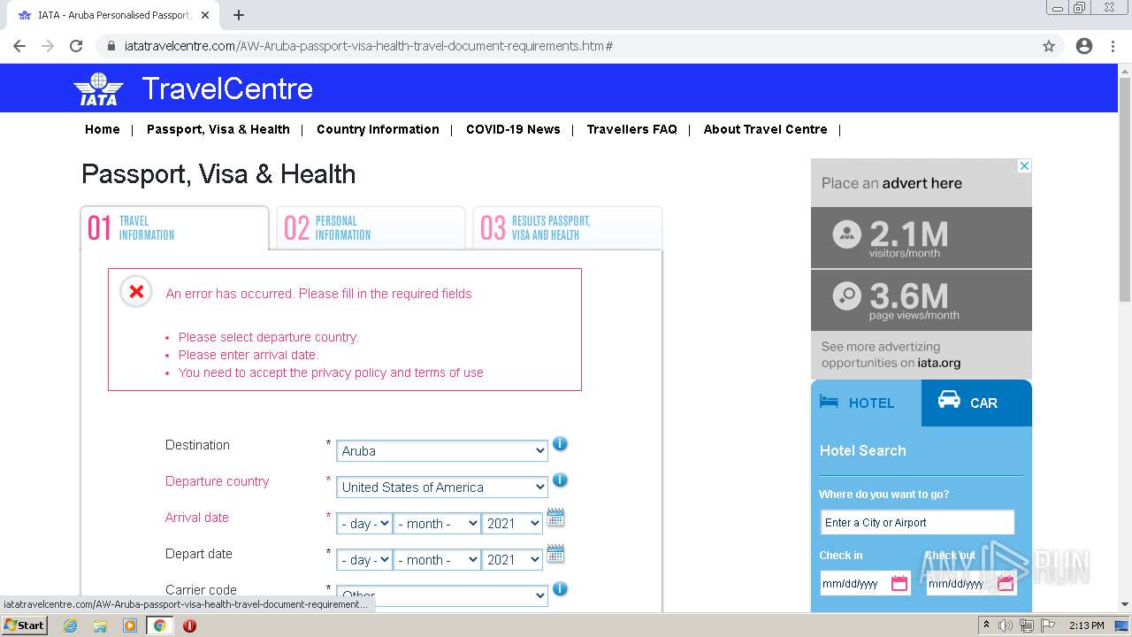Click the info icon beside Departure country

[x=560, y=480]
